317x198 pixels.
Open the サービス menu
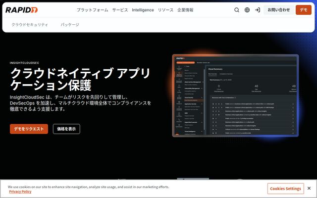click(120, 10)
